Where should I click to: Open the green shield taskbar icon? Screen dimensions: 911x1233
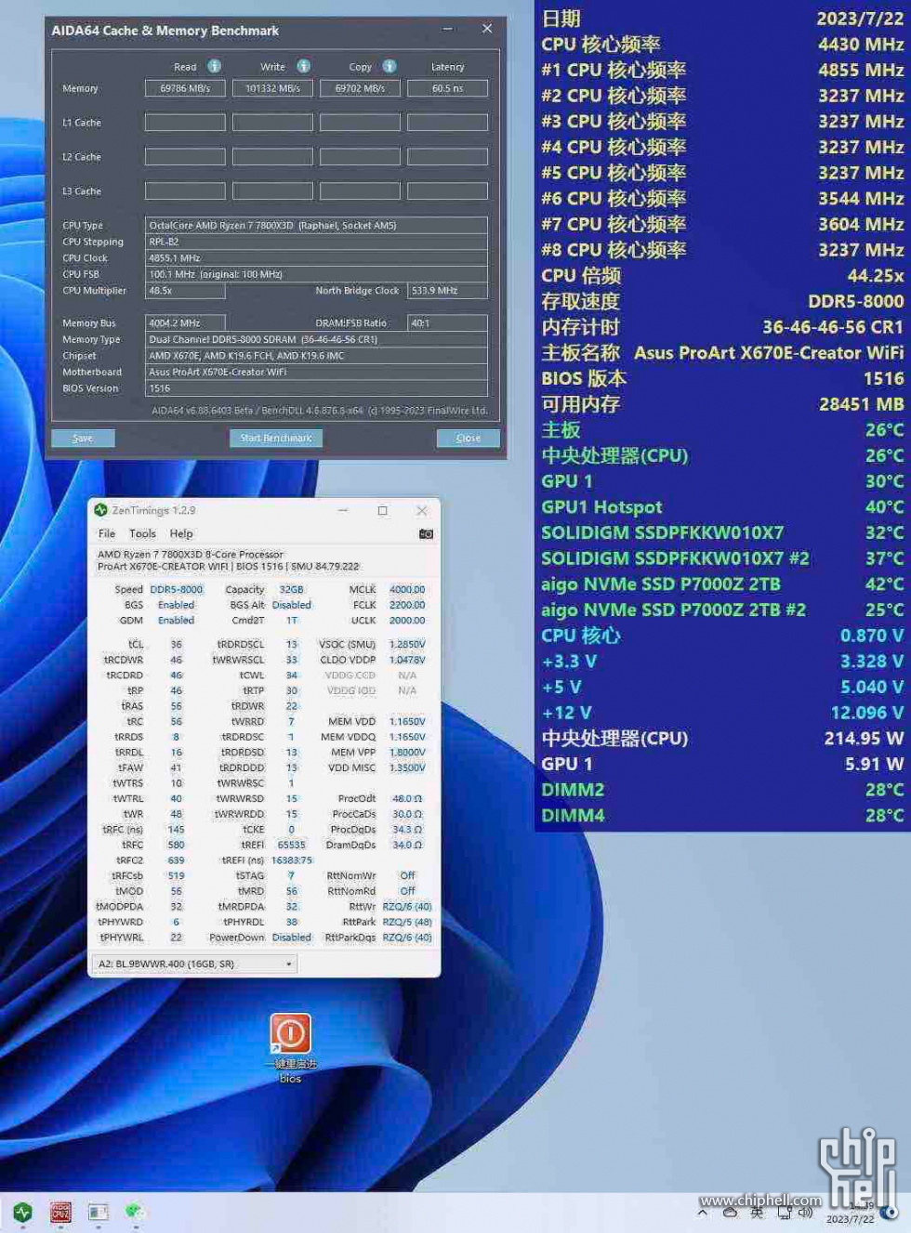pyautogui.click(x=23, y=1212)
